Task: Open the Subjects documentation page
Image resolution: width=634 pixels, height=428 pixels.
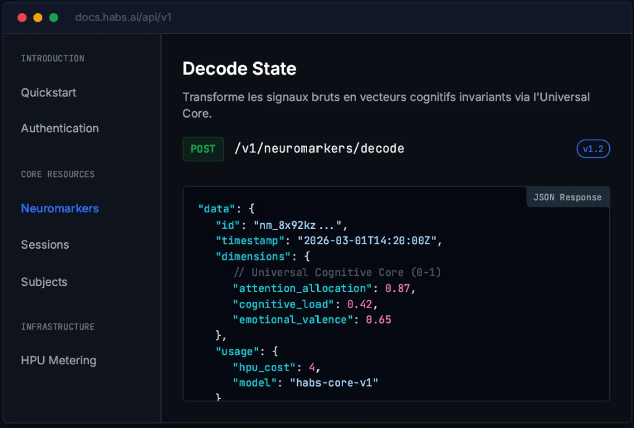Action: point(44,282)
